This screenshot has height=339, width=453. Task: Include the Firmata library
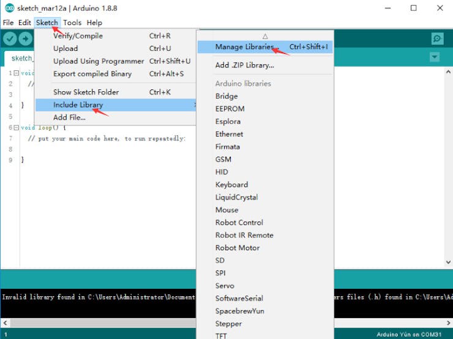(x=265, y=147)
